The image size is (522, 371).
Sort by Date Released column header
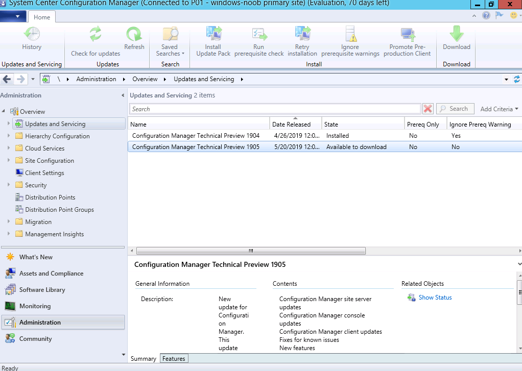296,124
